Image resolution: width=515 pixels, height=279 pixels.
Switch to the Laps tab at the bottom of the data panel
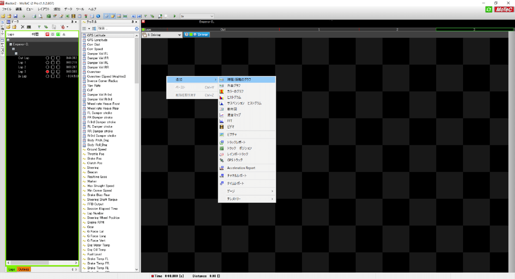12,270
